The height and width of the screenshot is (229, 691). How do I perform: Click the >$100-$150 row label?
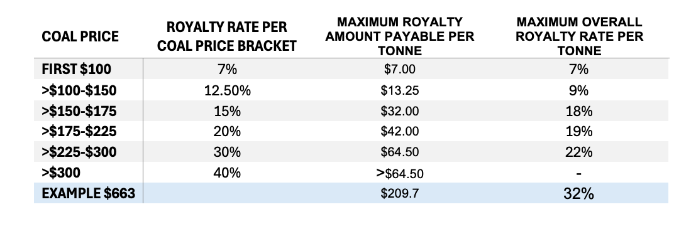click(x=79, y=90)
